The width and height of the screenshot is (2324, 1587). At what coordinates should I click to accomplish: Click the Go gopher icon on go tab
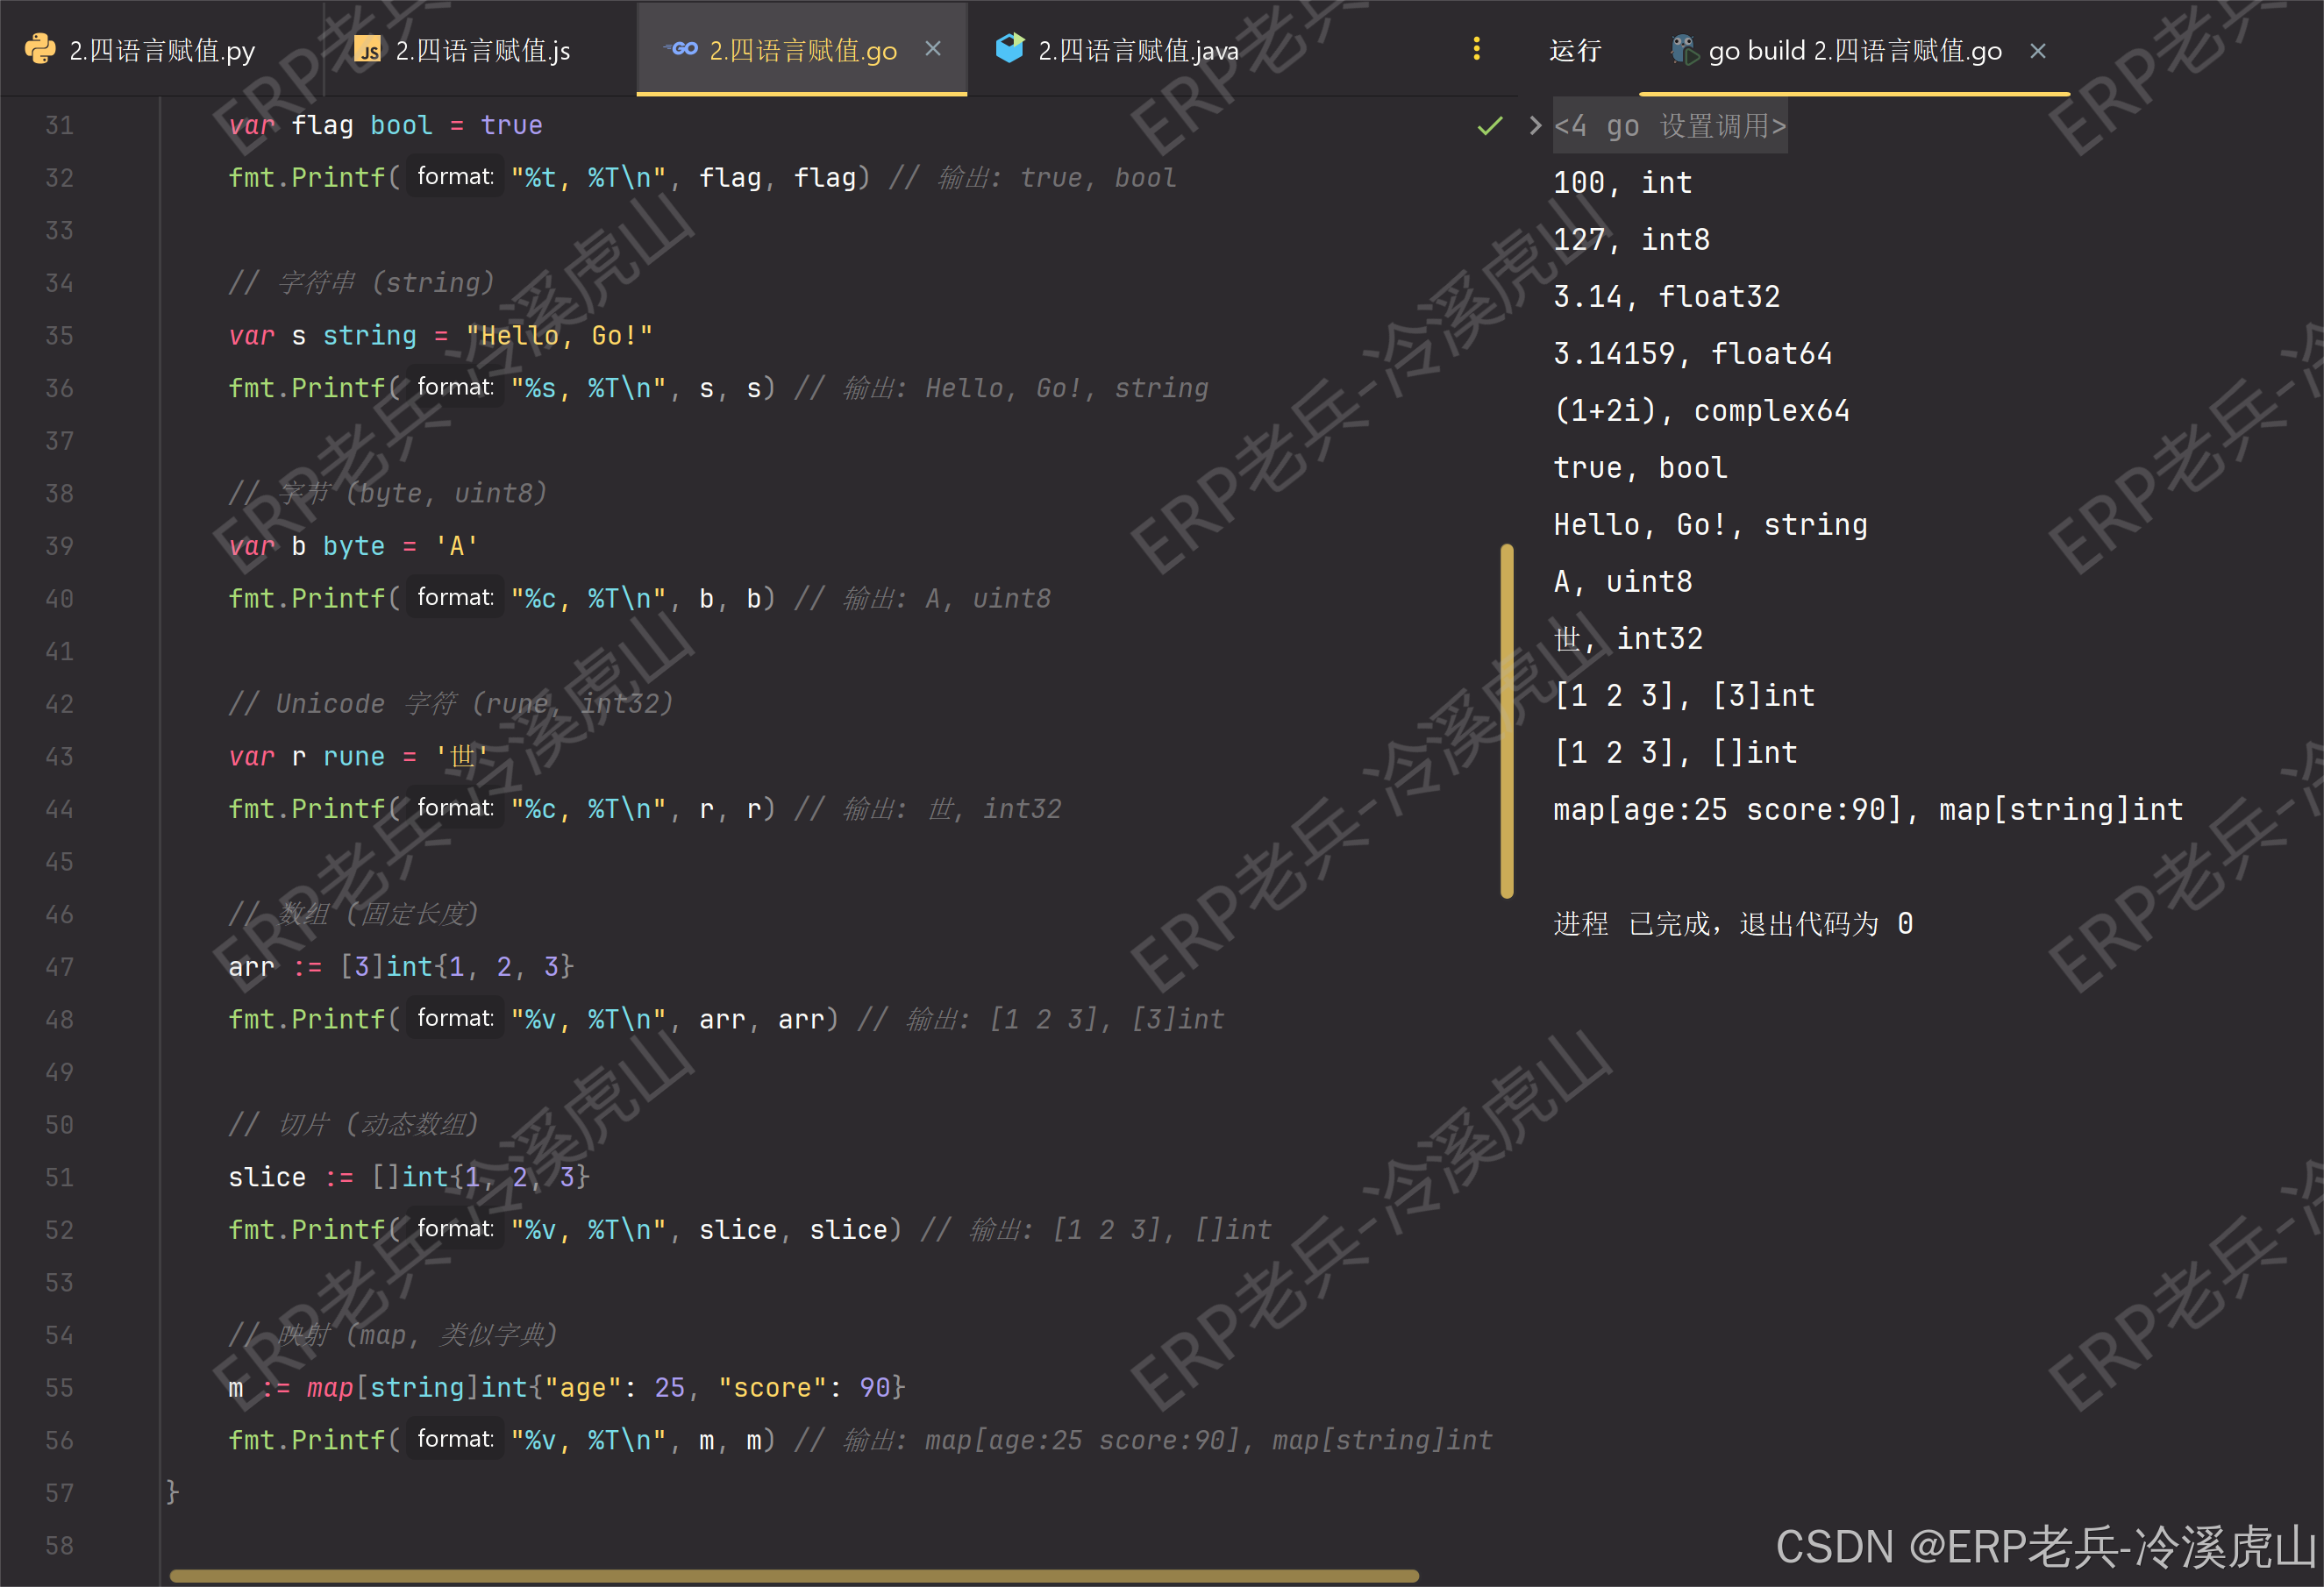click(682, 48)
